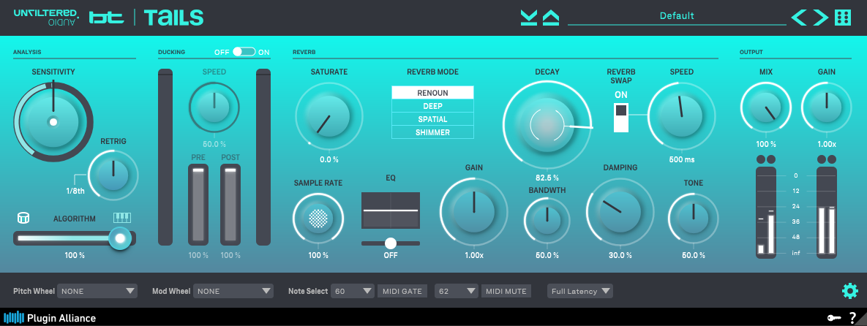Toggle the Ducking OFF/ON switch

(x=244, y=52)
